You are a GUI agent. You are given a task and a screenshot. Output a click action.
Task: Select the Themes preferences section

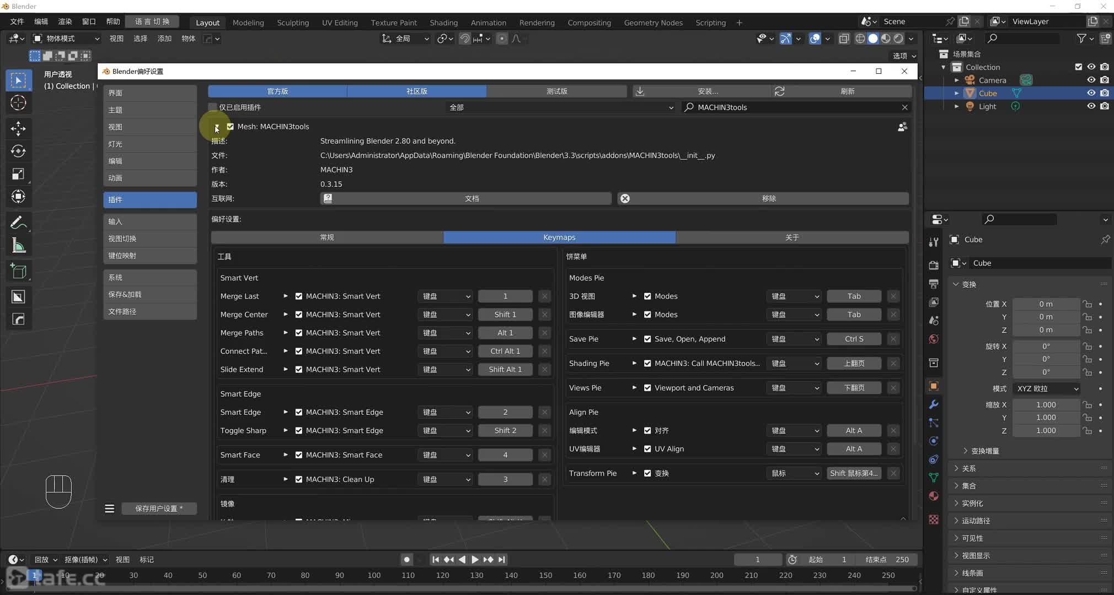(x=149, y=110)
